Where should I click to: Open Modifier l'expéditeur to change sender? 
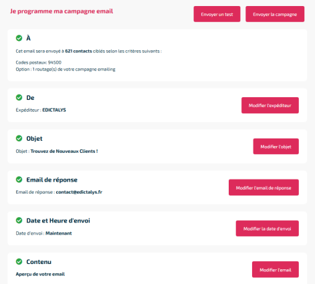point(270,105)
